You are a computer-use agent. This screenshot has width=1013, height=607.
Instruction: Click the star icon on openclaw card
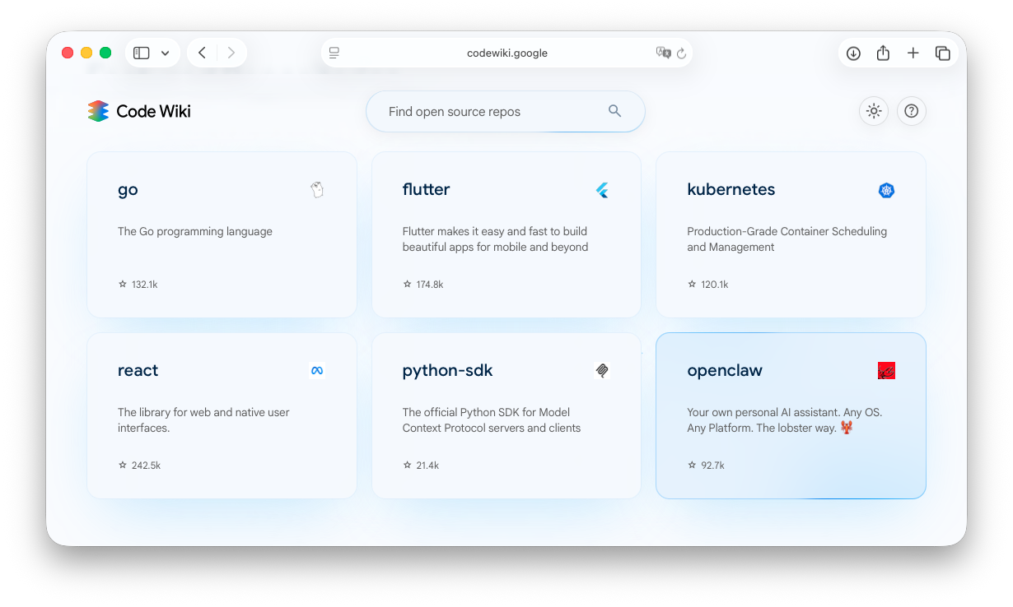692,465
